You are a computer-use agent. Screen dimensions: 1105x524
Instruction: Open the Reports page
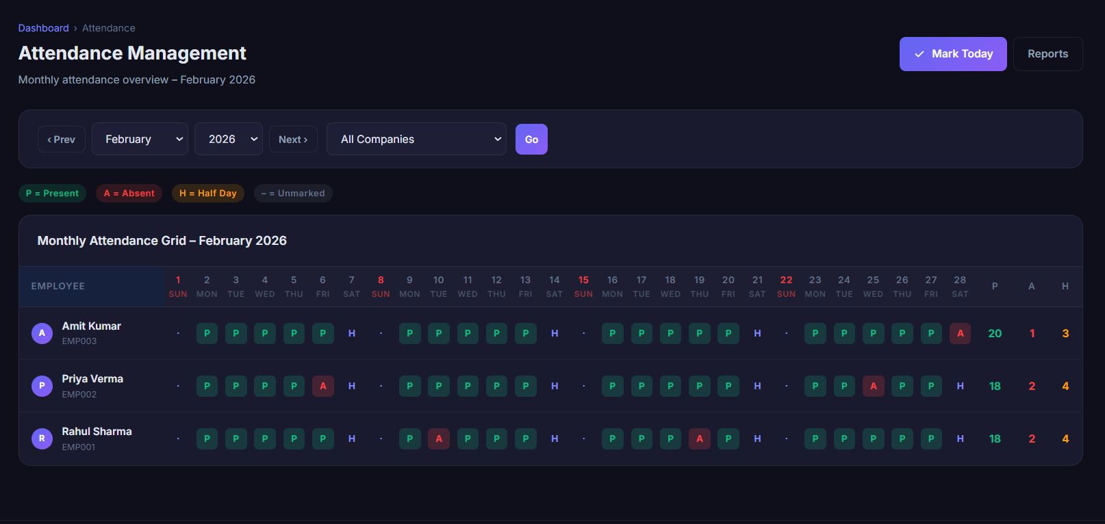pos(1047,54)
